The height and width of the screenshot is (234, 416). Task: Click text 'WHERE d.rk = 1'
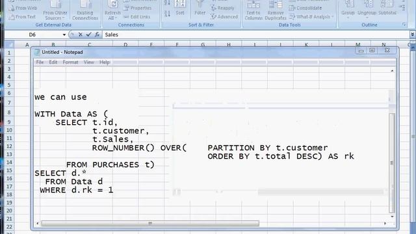click(x=77, y=190)
